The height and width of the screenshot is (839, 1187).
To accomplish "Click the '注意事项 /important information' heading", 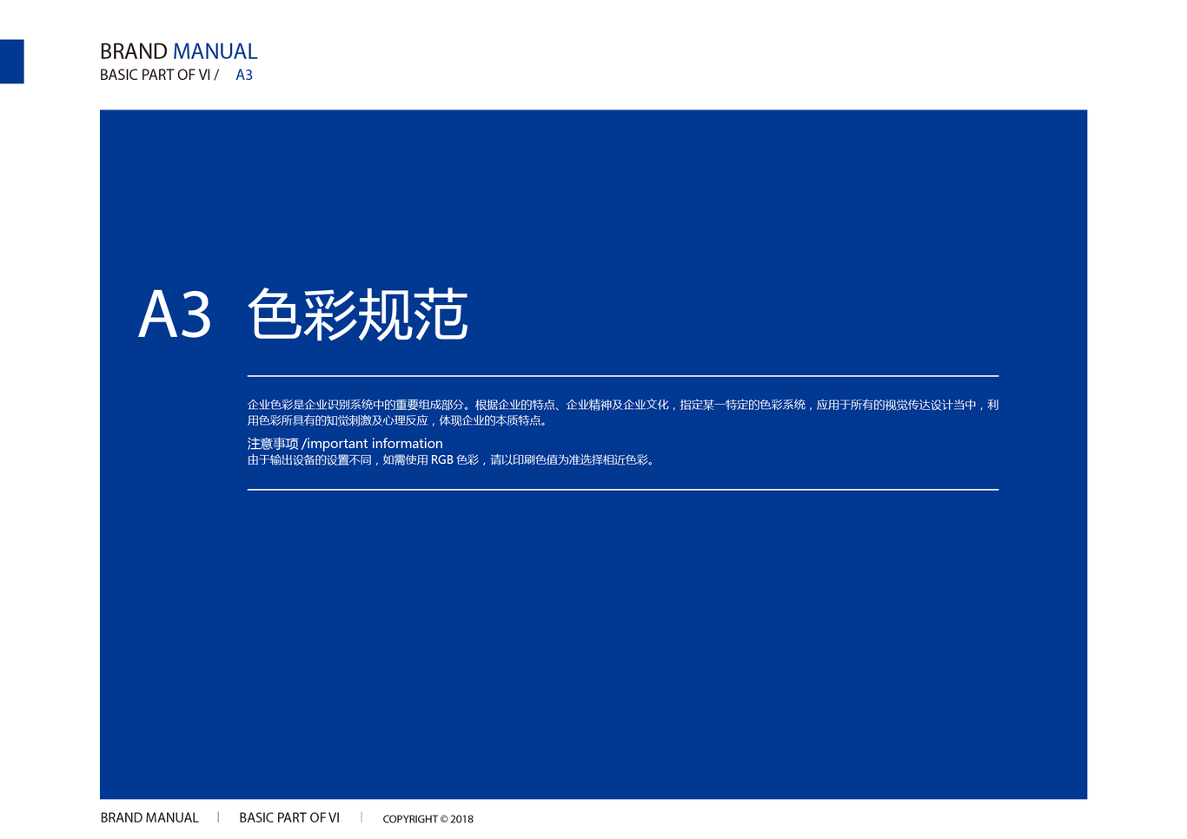I will point(345,443).
